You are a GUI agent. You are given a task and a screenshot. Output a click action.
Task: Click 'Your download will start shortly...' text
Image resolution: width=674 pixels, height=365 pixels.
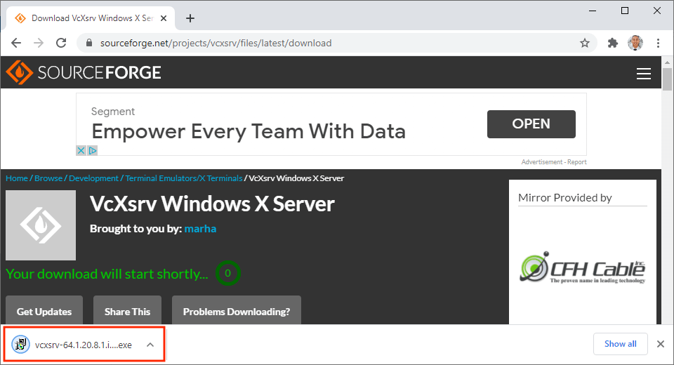point(107,274)
